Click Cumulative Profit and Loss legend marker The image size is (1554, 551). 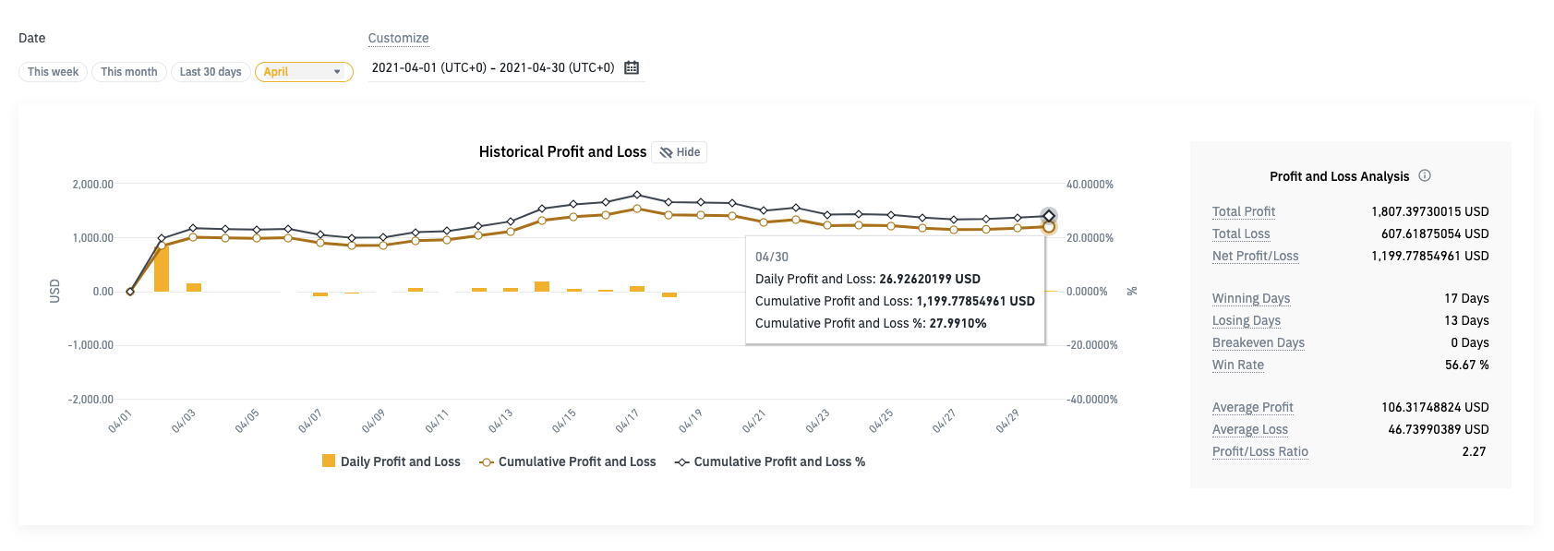click(x=487, y=461)
